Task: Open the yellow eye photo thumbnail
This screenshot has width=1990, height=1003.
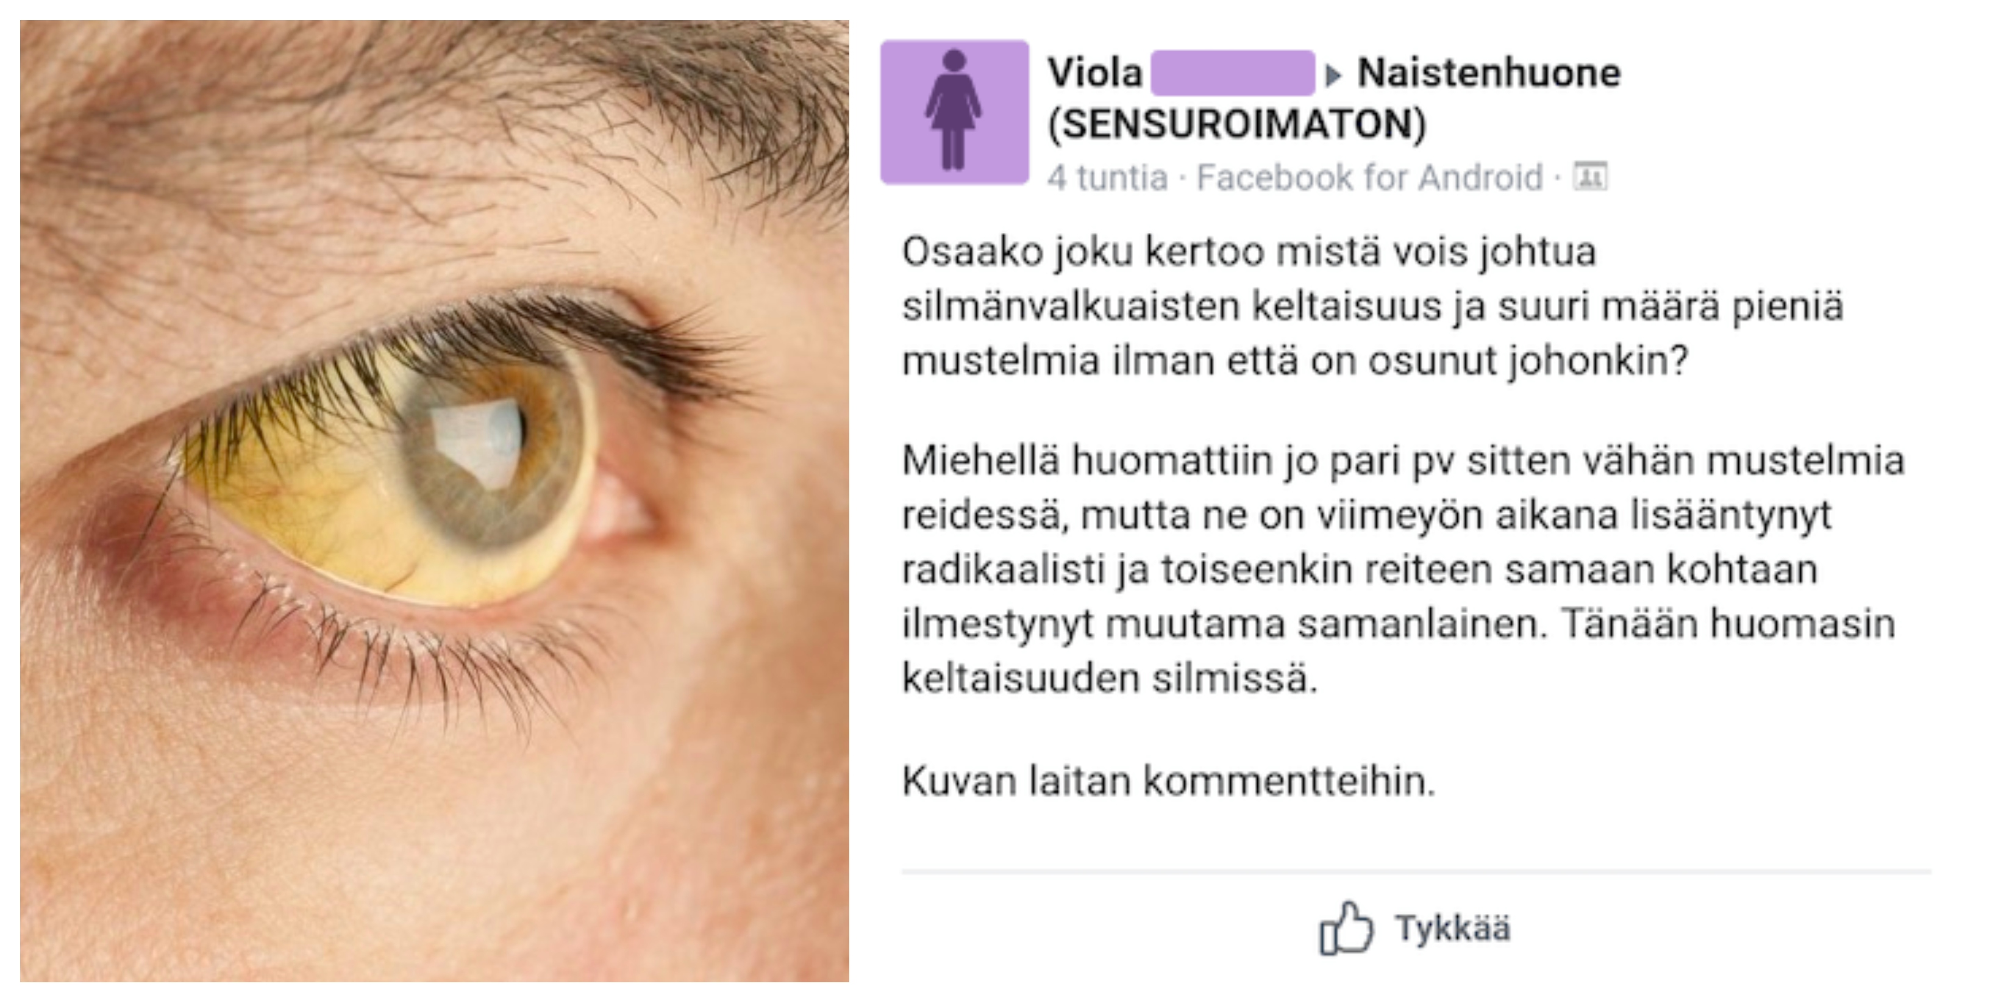Action: click(434, 501)
